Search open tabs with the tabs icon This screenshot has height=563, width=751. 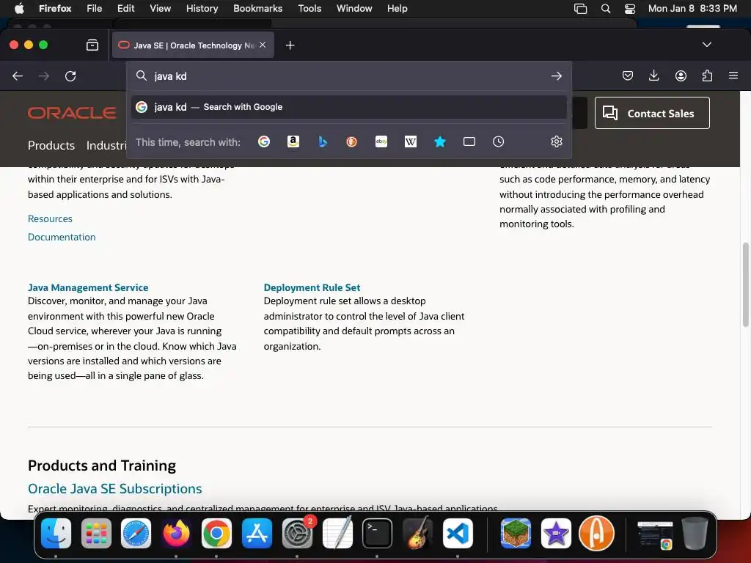(469, 141)
